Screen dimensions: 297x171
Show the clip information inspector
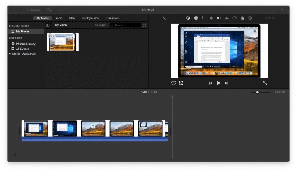pos(250,18)
